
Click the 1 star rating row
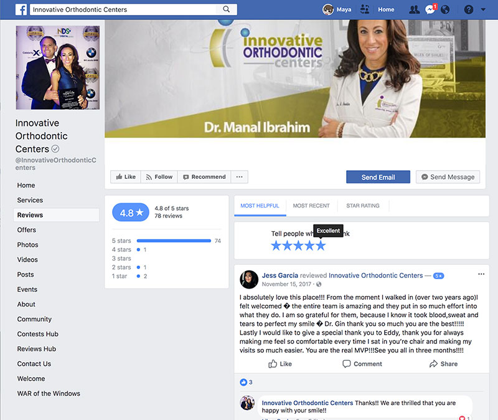(x=129, y=276)
